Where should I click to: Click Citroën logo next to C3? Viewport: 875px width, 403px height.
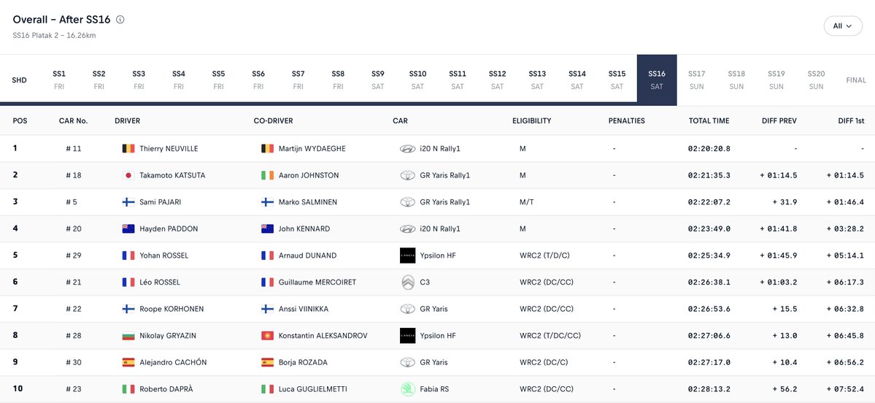[407, 283]
